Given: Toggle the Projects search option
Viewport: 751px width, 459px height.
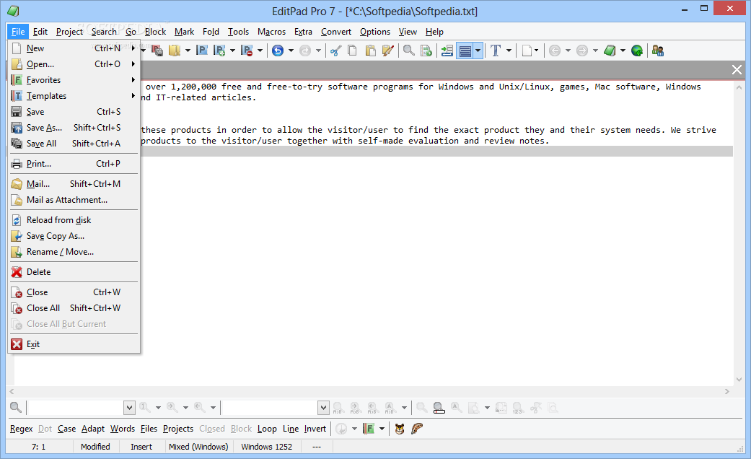Looking at the screenshot, I should [x=178, y=429].
